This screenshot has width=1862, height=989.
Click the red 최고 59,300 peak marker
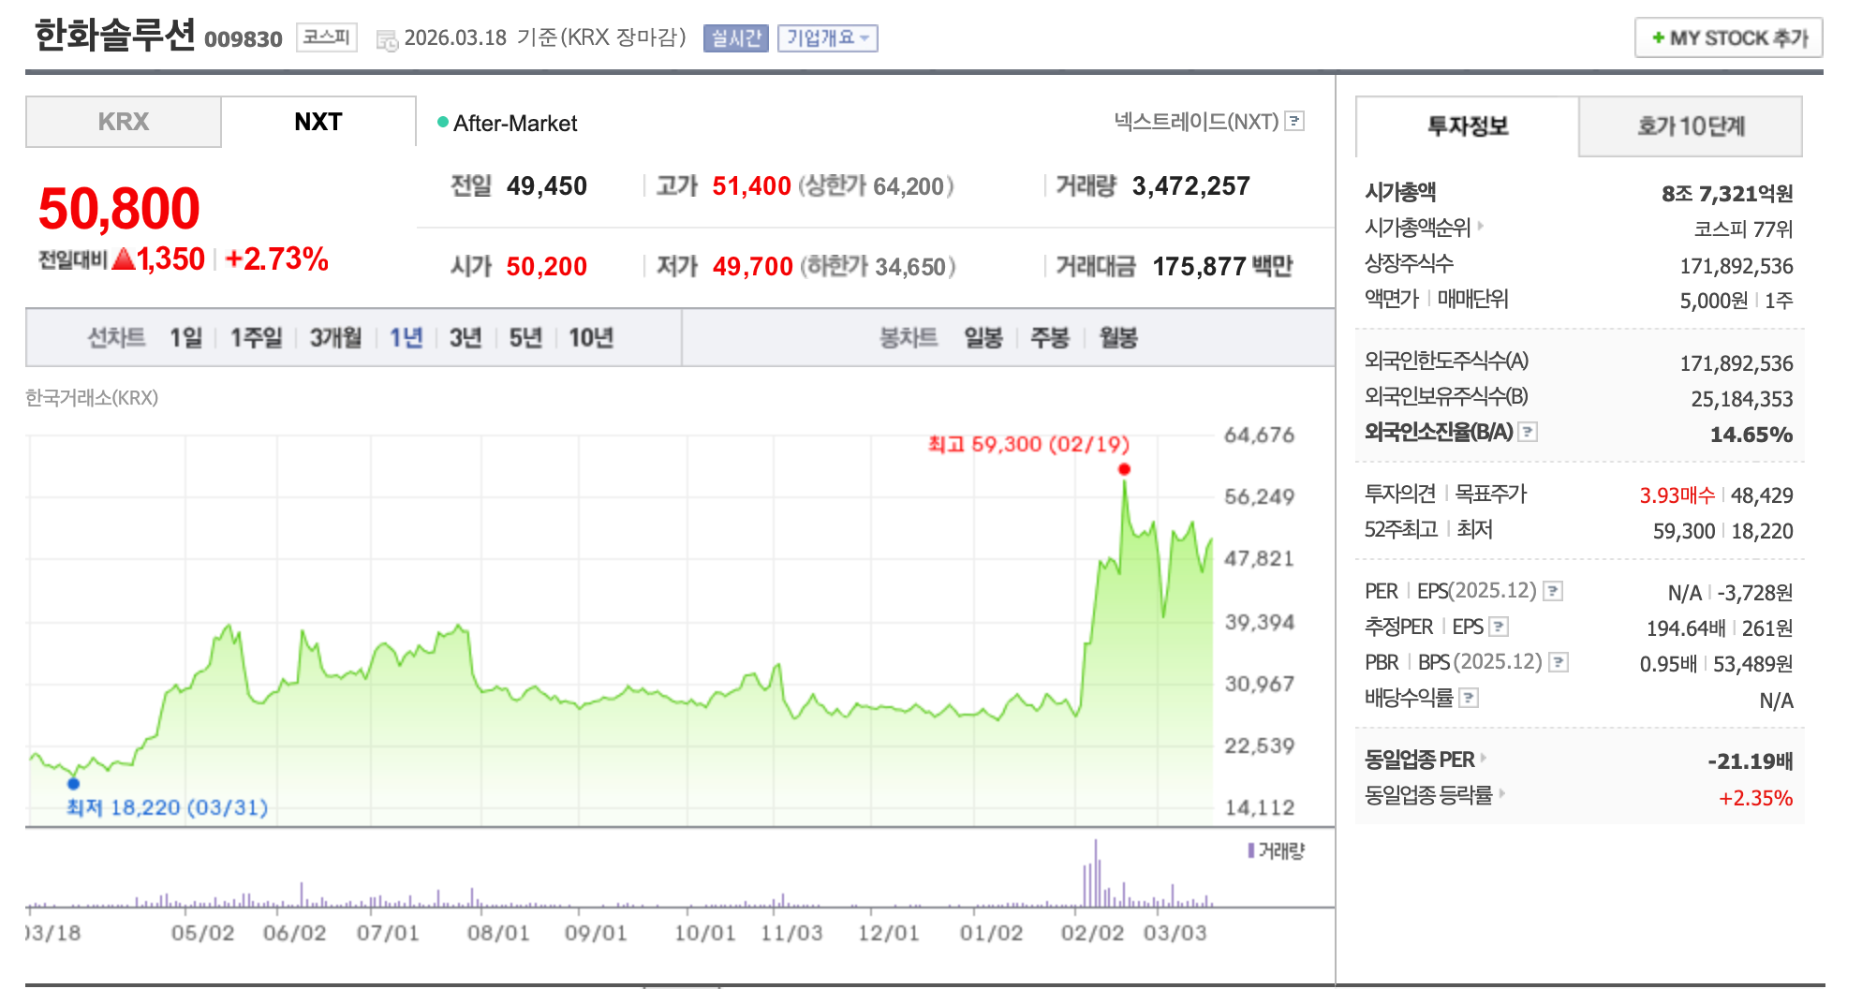click(1124, 469)
